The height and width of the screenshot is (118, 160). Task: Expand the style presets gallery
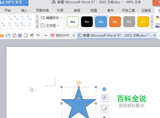tap(152, 21)
